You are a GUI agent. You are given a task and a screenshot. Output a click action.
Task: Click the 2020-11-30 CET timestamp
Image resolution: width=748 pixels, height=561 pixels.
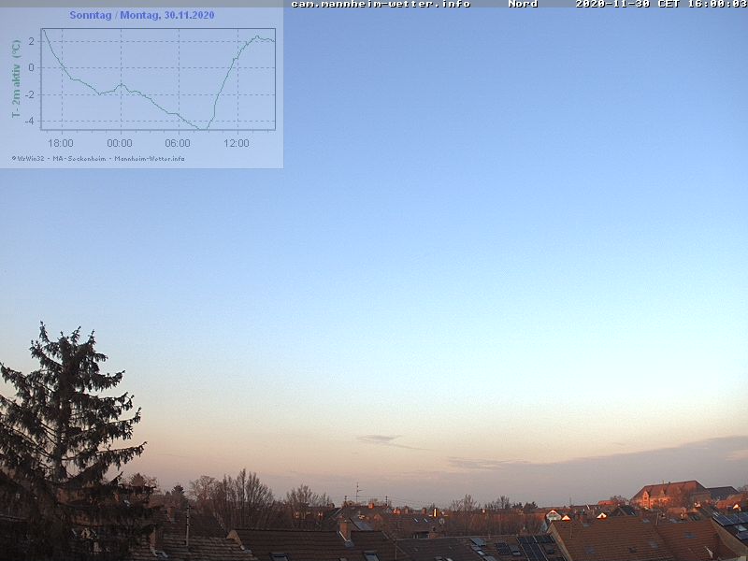click(660, 4)
